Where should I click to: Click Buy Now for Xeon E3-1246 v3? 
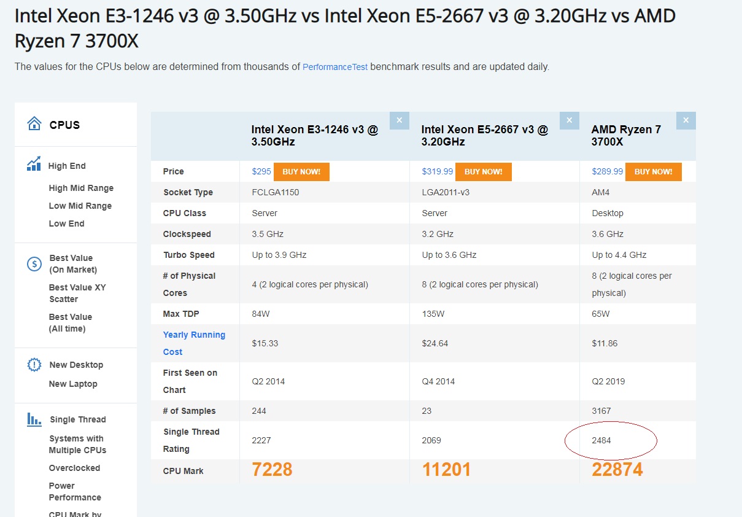pos(301,172)
